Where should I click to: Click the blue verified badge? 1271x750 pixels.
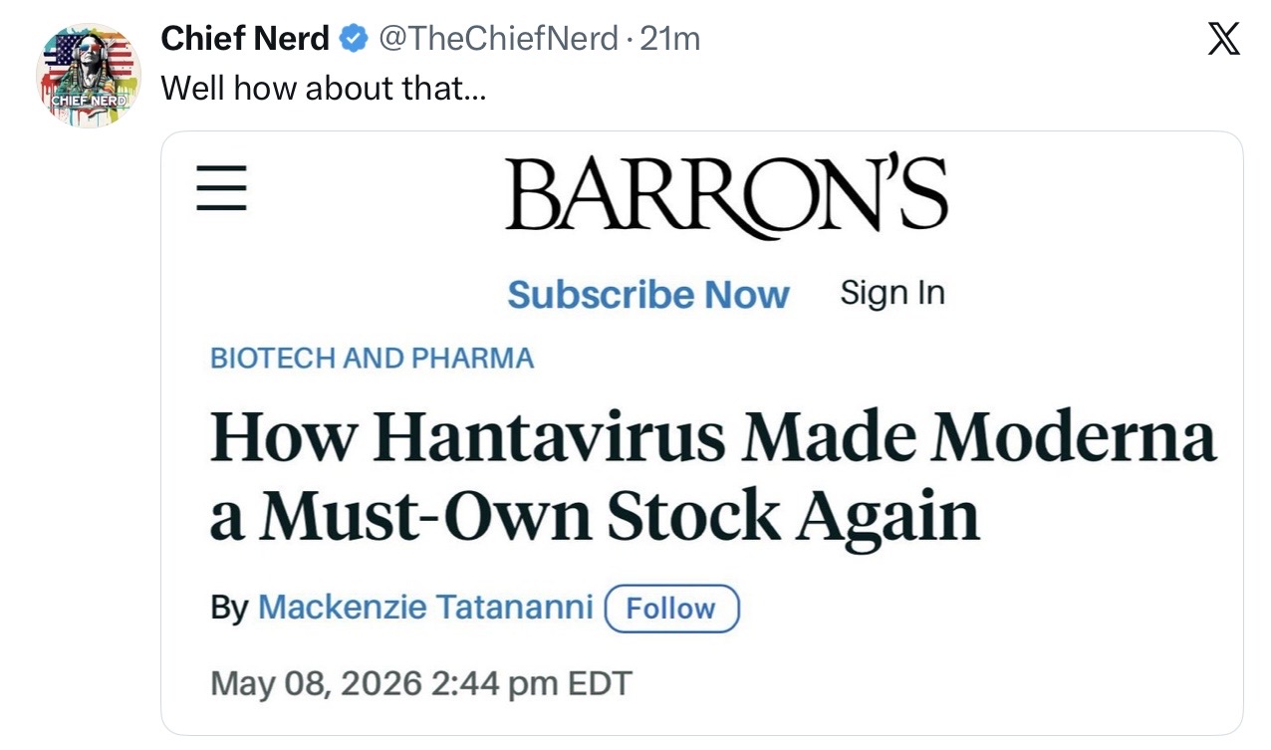click(352, 39)
